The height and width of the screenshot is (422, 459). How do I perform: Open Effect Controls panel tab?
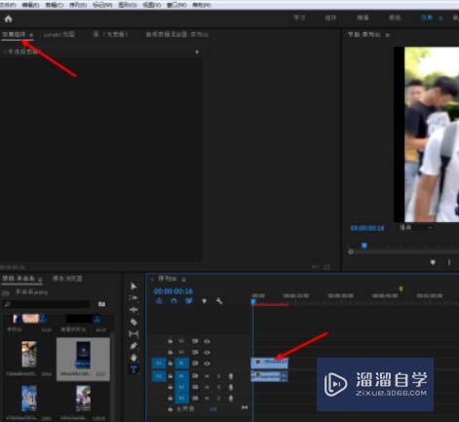pyautogui.click(x=14, y=34)
